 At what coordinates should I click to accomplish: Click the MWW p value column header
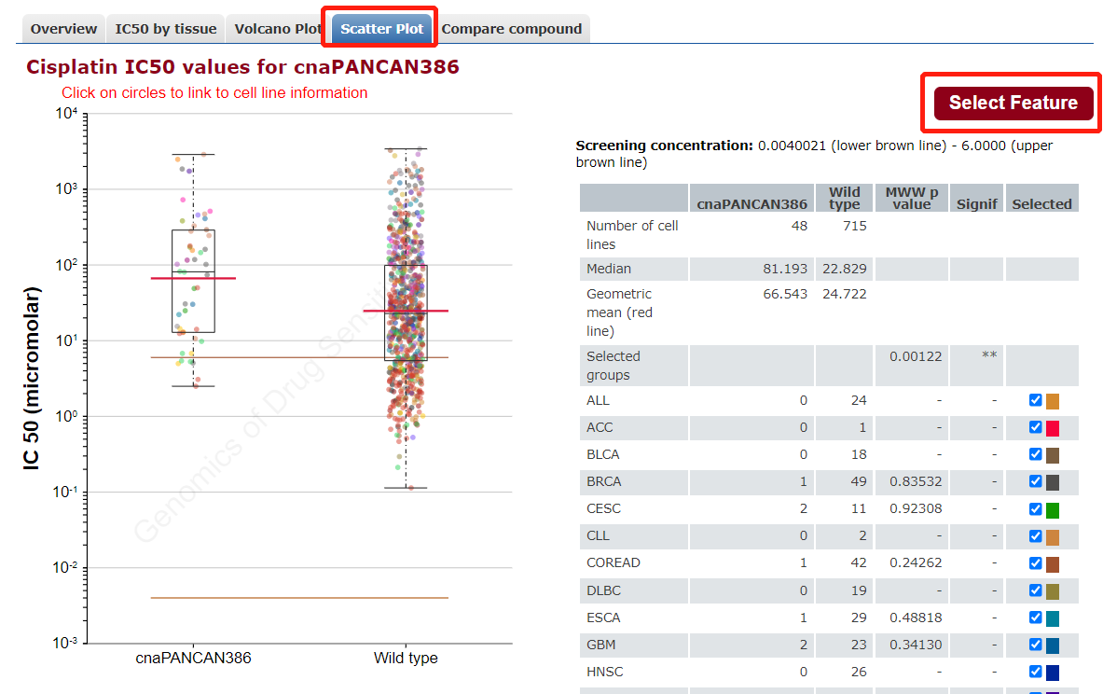click(912, 198)
